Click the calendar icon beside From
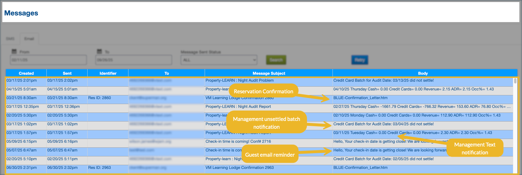 [14, 51]
